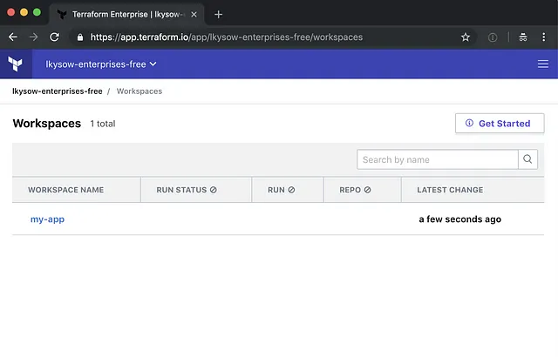Select the Terraform Enterprise browser tab
Screen dimensions: 558x357
tap(127, 15)
